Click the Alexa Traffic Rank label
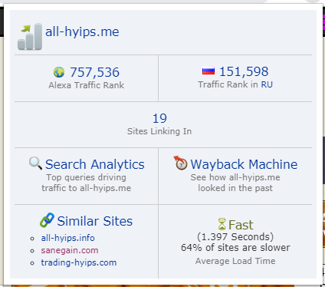The height and width of the screenshot is (287, 325). point(87,85)
